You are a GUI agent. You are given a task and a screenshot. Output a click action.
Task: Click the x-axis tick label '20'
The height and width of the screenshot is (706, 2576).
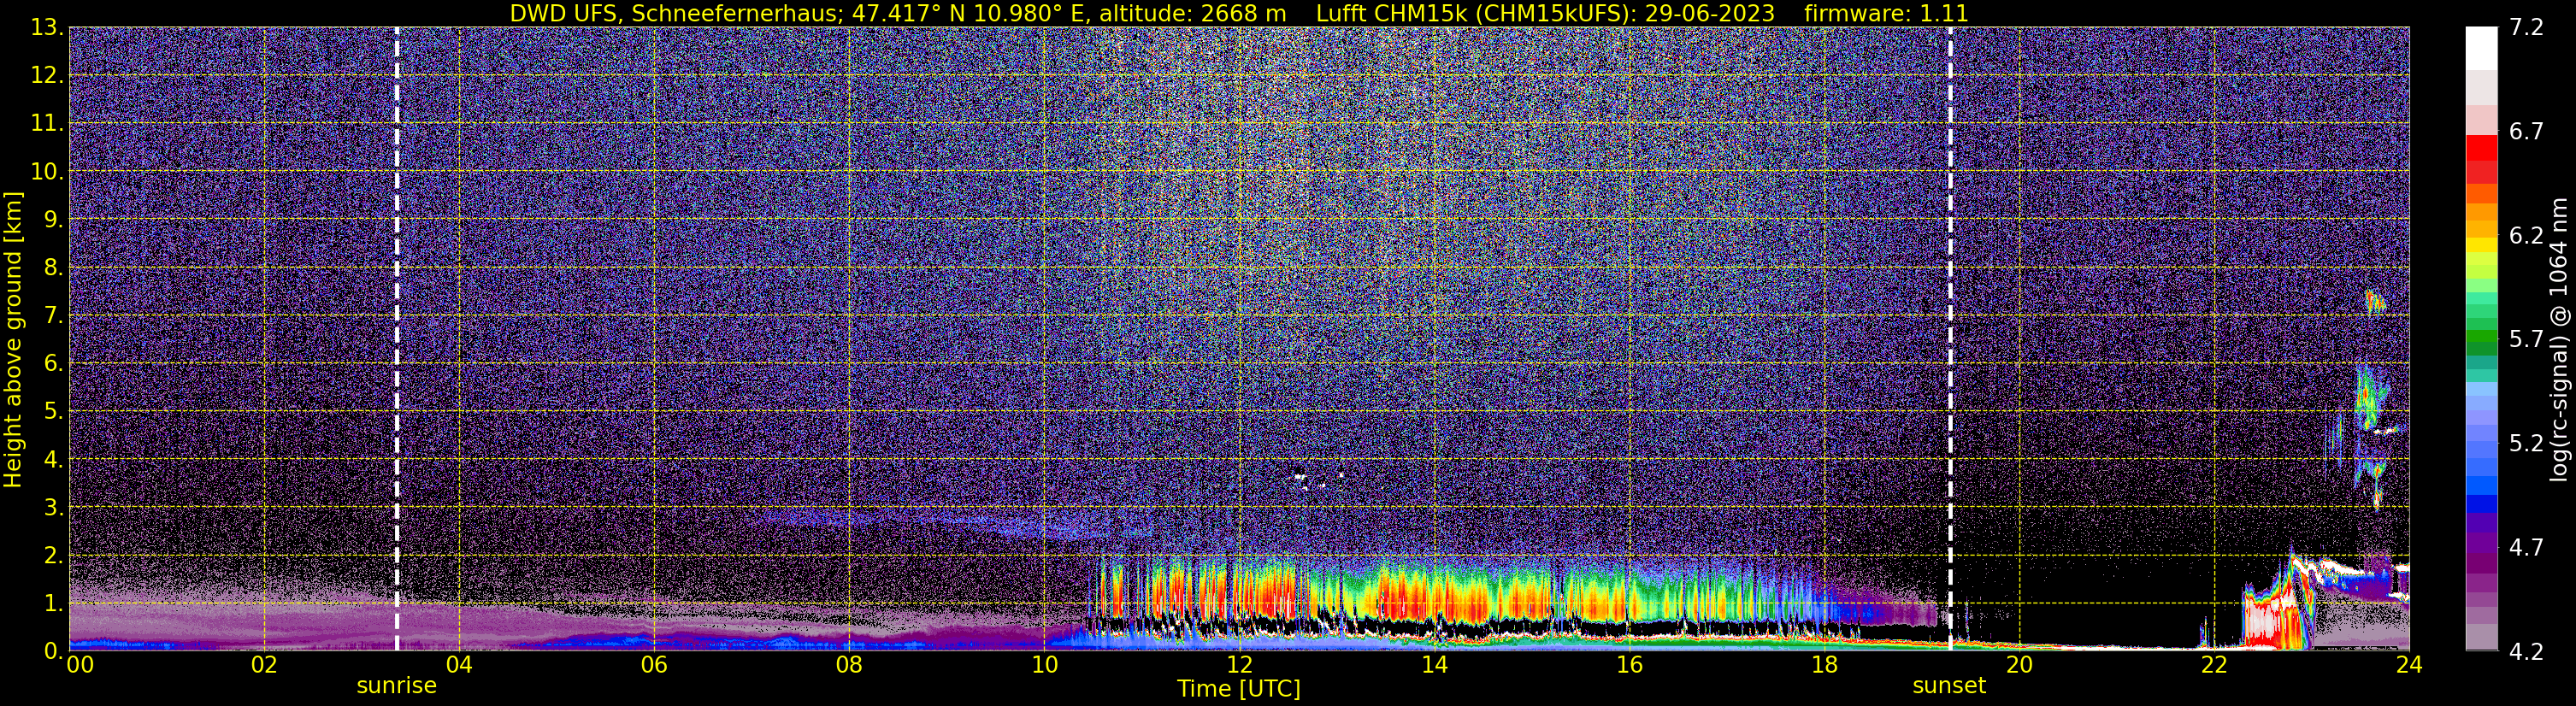coord(2019,665)
